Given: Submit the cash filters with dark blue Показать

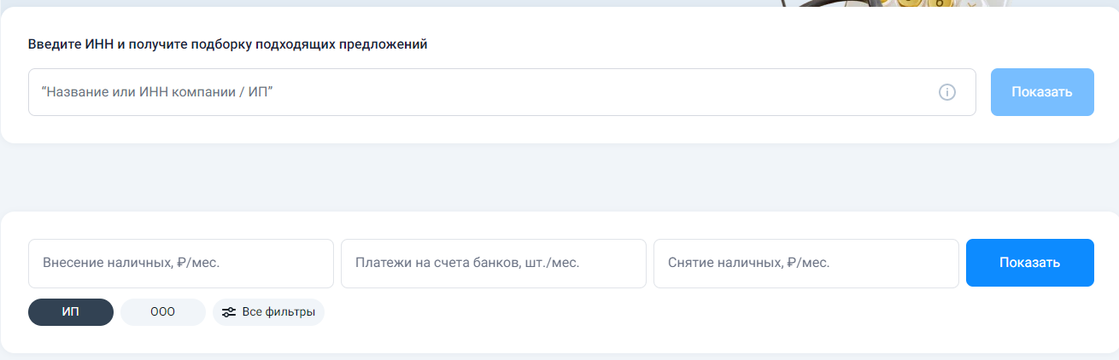Looking at the screenshot, I should [x=1030, y=263].
